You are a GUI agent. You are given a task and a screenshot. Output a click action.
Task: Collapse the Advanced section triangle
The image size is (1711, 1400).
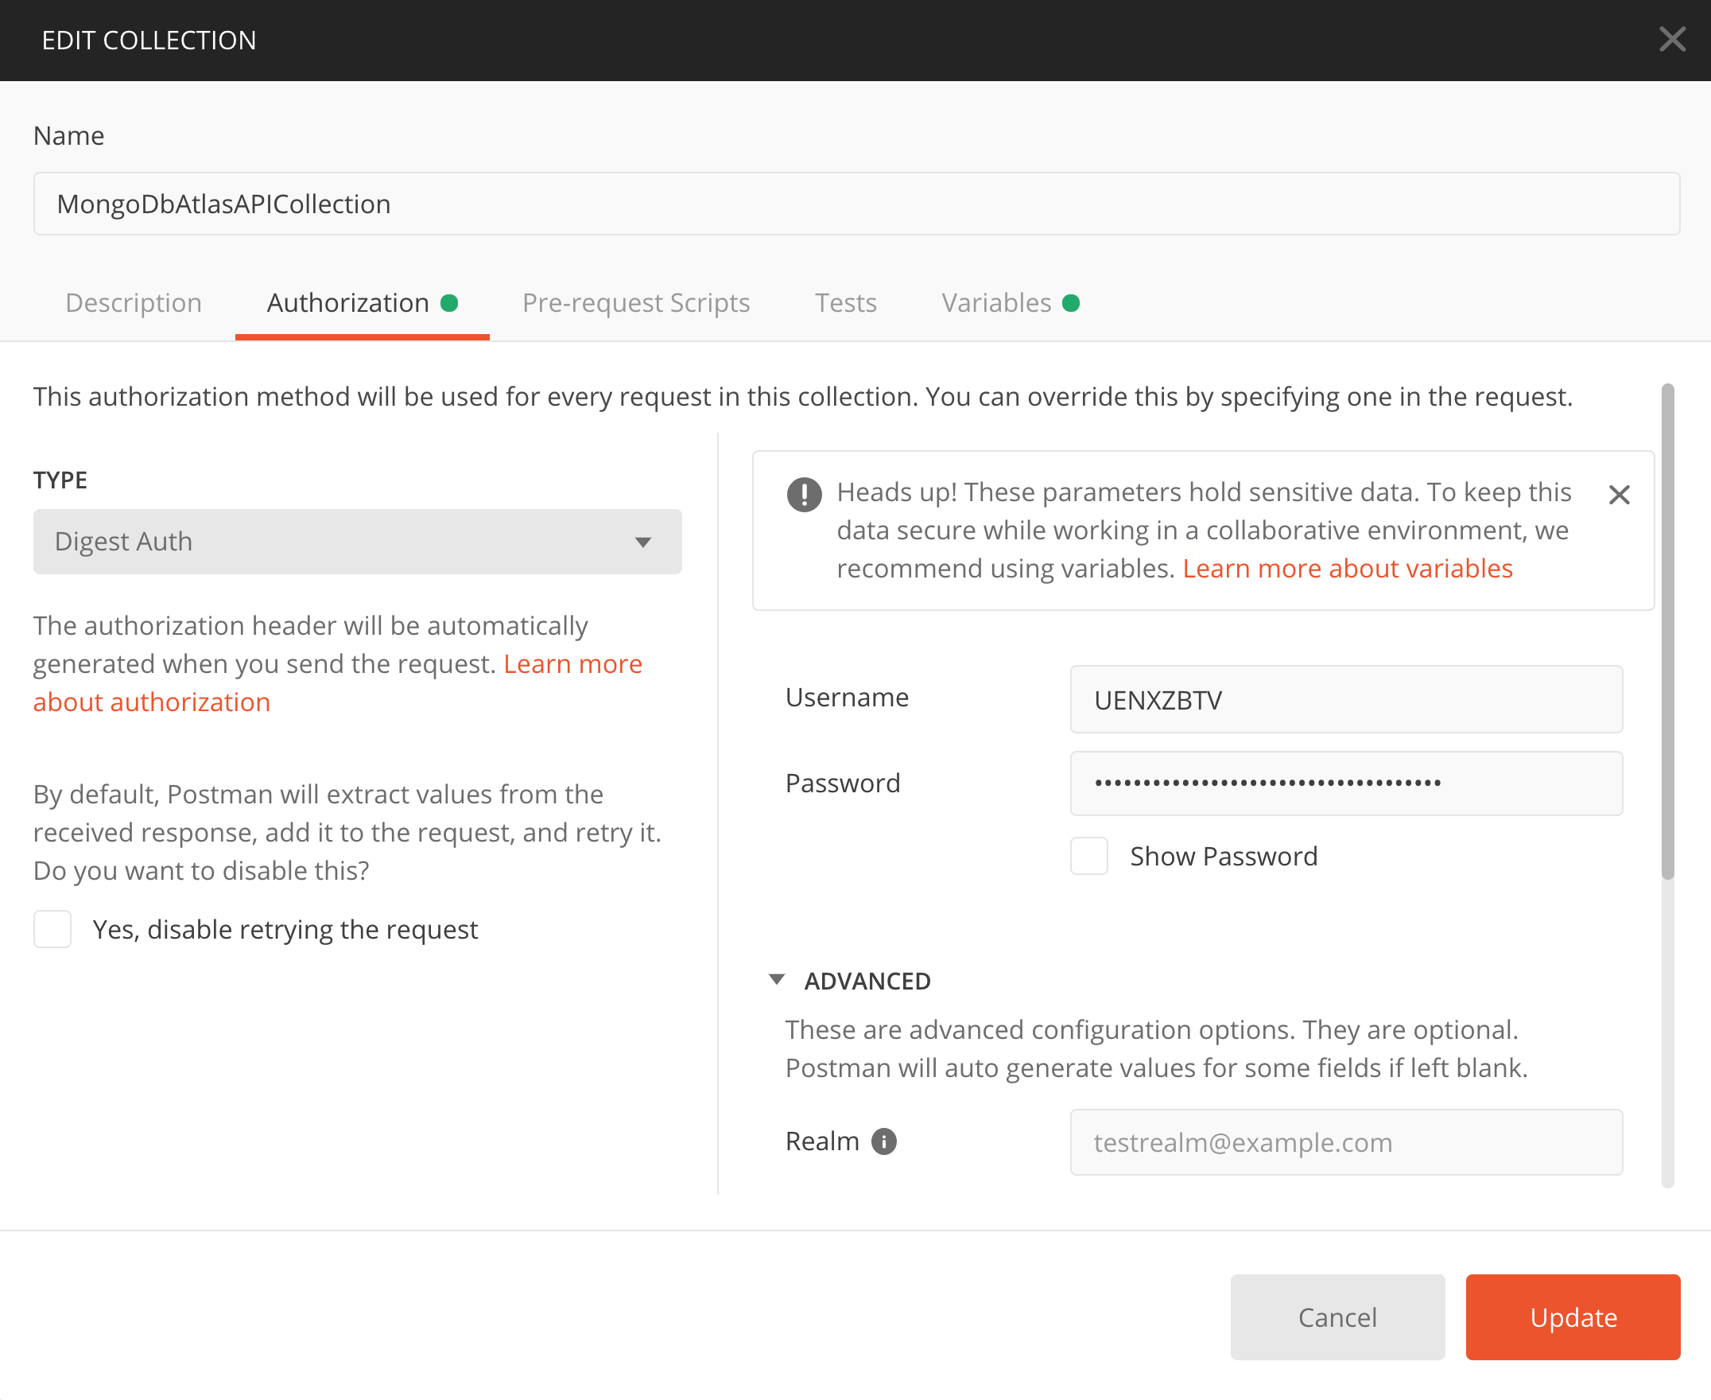776,980
